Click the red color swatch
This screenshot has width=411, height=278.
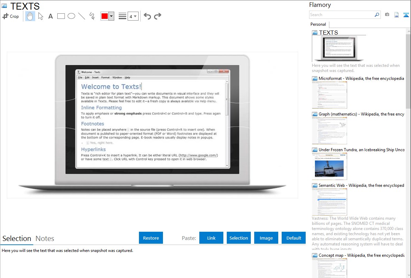click(x=105, y=16)
